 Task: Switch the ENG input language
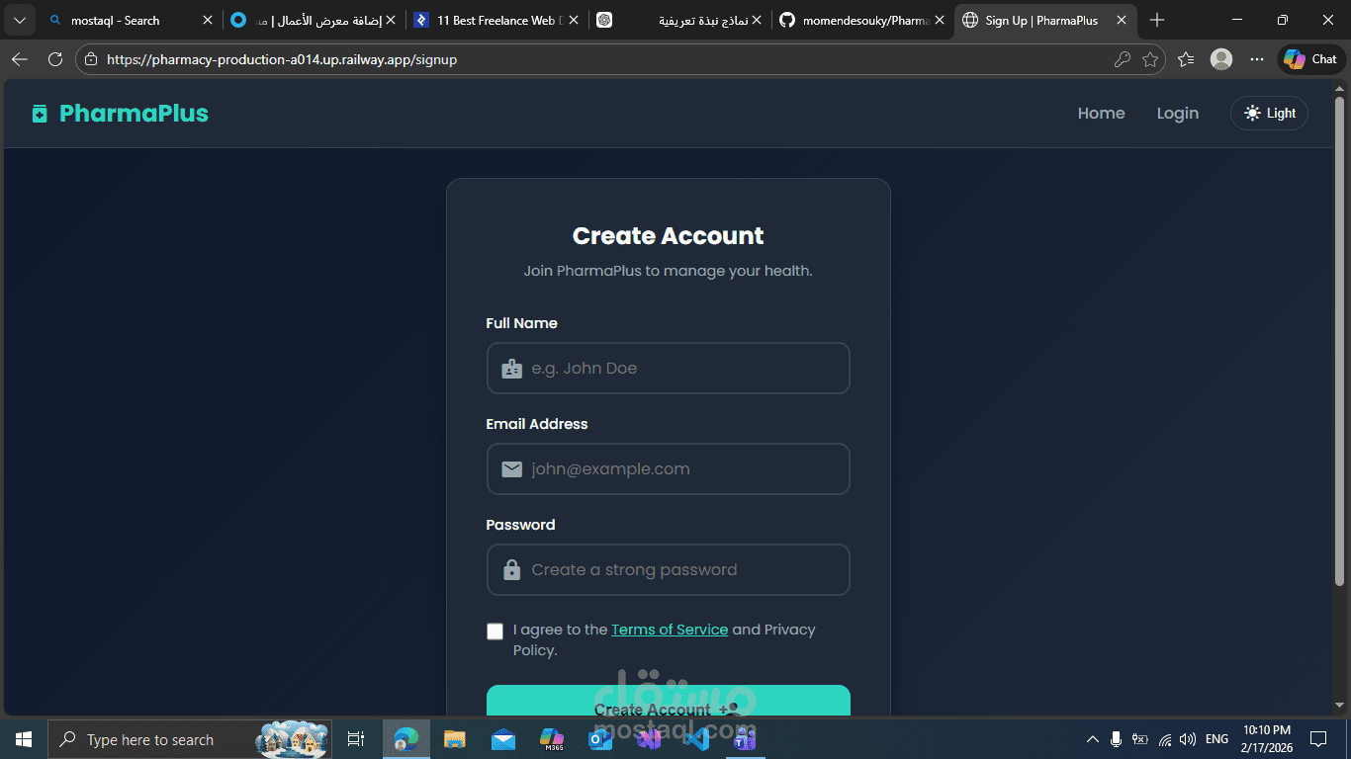tap(1217, 739)
